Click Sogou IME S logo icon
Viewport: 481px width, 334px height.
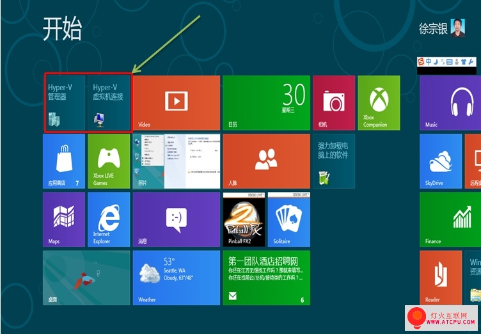(421, 61)
